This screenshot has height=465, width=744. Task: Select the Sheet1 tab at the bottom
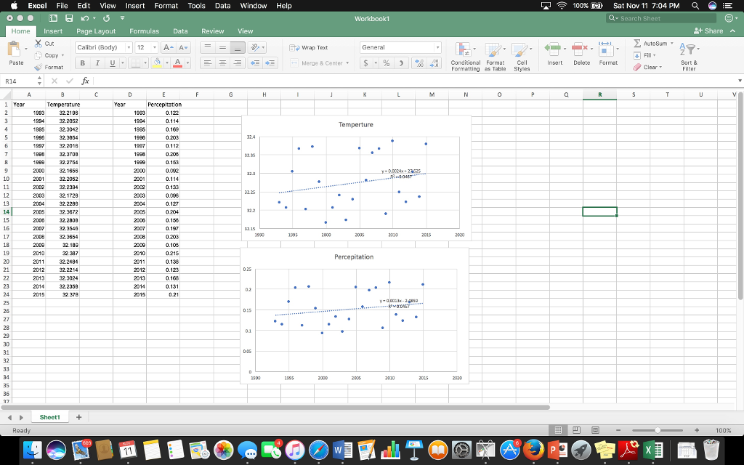pos(49,416)
